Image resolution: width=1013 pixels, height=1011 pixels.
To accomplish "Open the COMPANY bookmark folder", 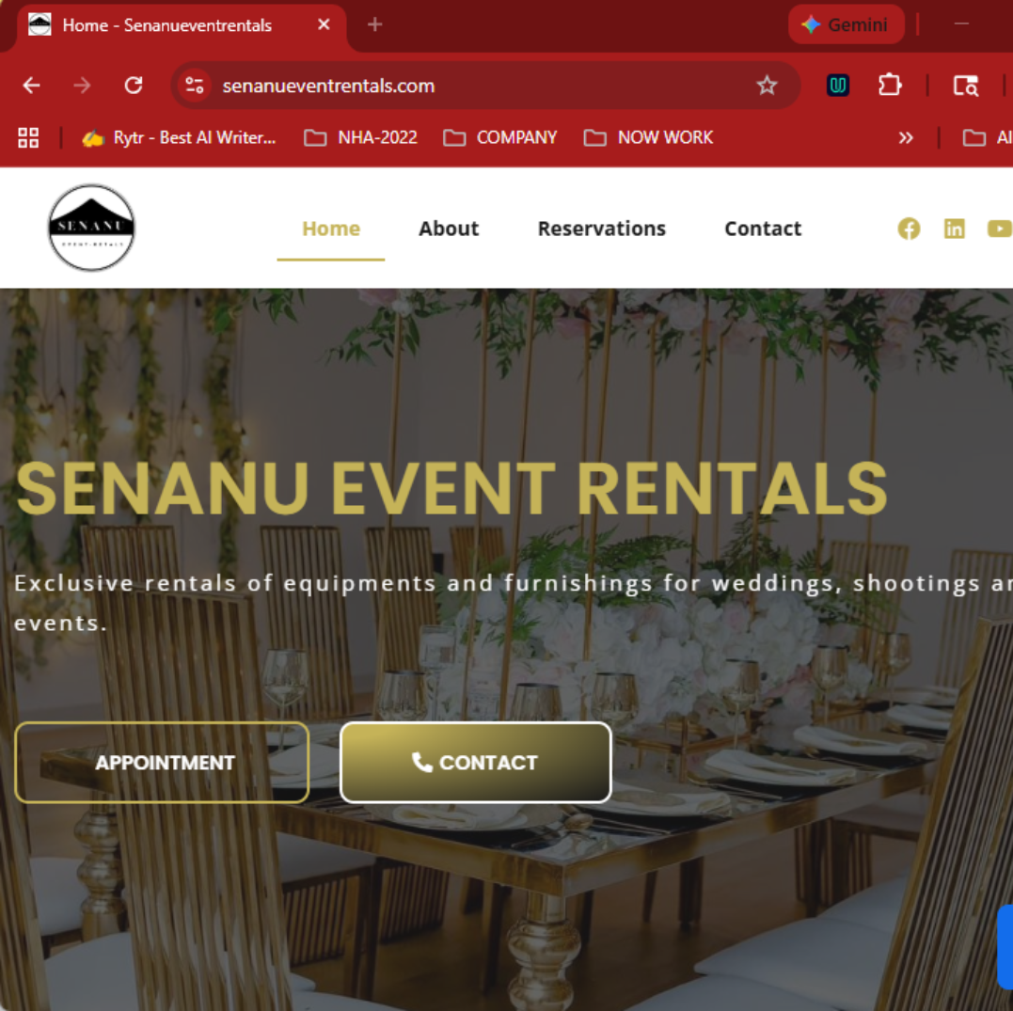I will (x=500, y=137).
